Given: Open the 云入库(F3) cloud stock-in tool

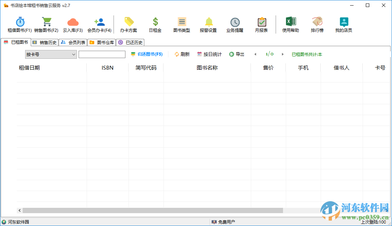Looking at the screenshot, I should point(72,24).
